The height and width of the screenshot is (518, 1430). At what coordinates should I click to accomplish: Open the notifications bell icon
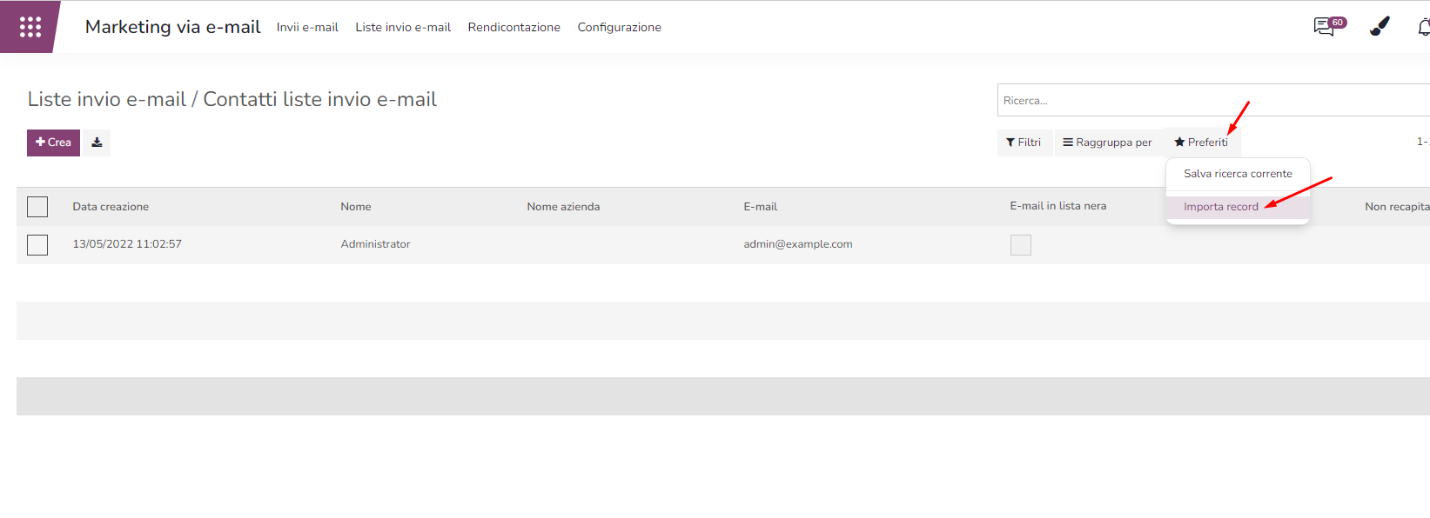click(x=1423, y=28)
